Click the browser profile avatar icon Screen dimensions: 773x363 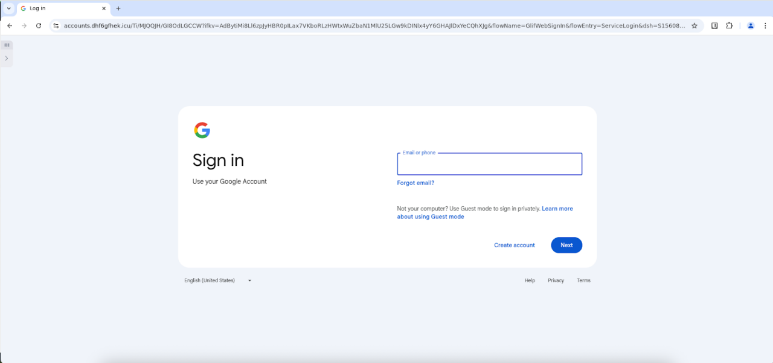tap(751, 26)
